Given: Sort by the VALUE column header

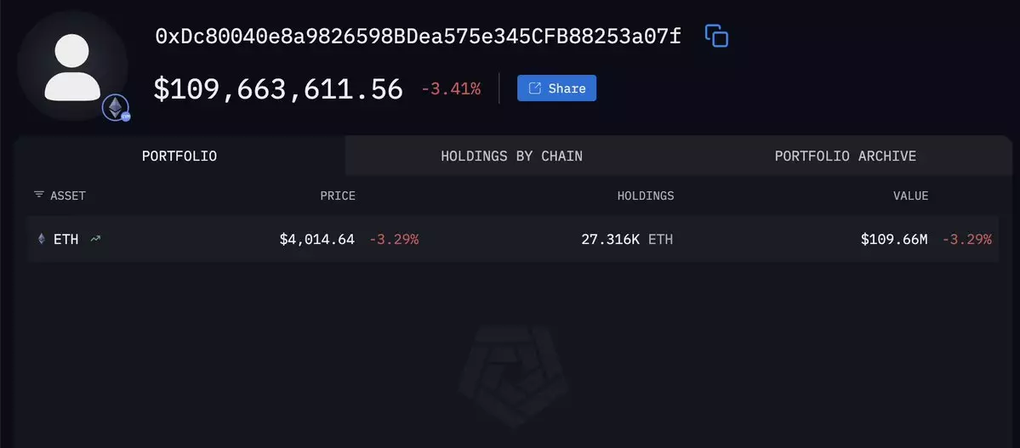Looking at the screenshot, I should coord(911,196).
